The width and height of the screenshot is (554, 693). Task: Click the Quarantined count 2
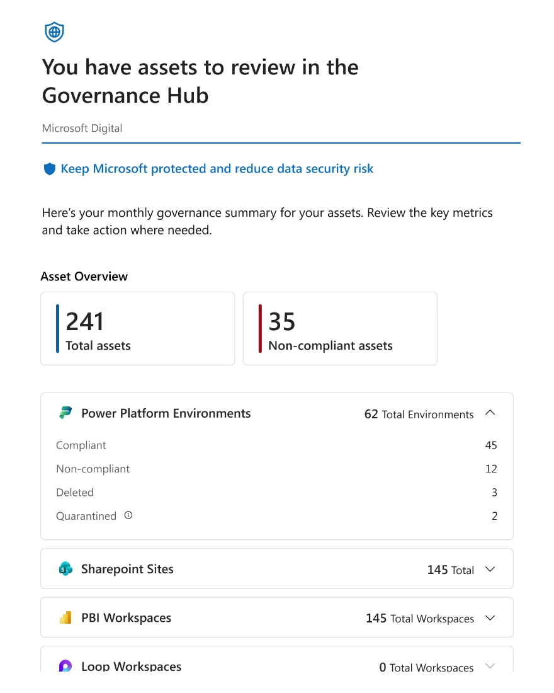(x=494, y=516)
